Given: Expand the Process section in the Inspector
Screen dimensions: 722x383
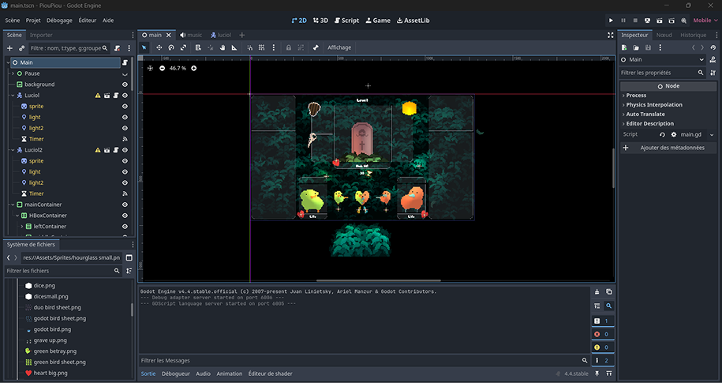Looking at the screenshot, I should 636,96.
